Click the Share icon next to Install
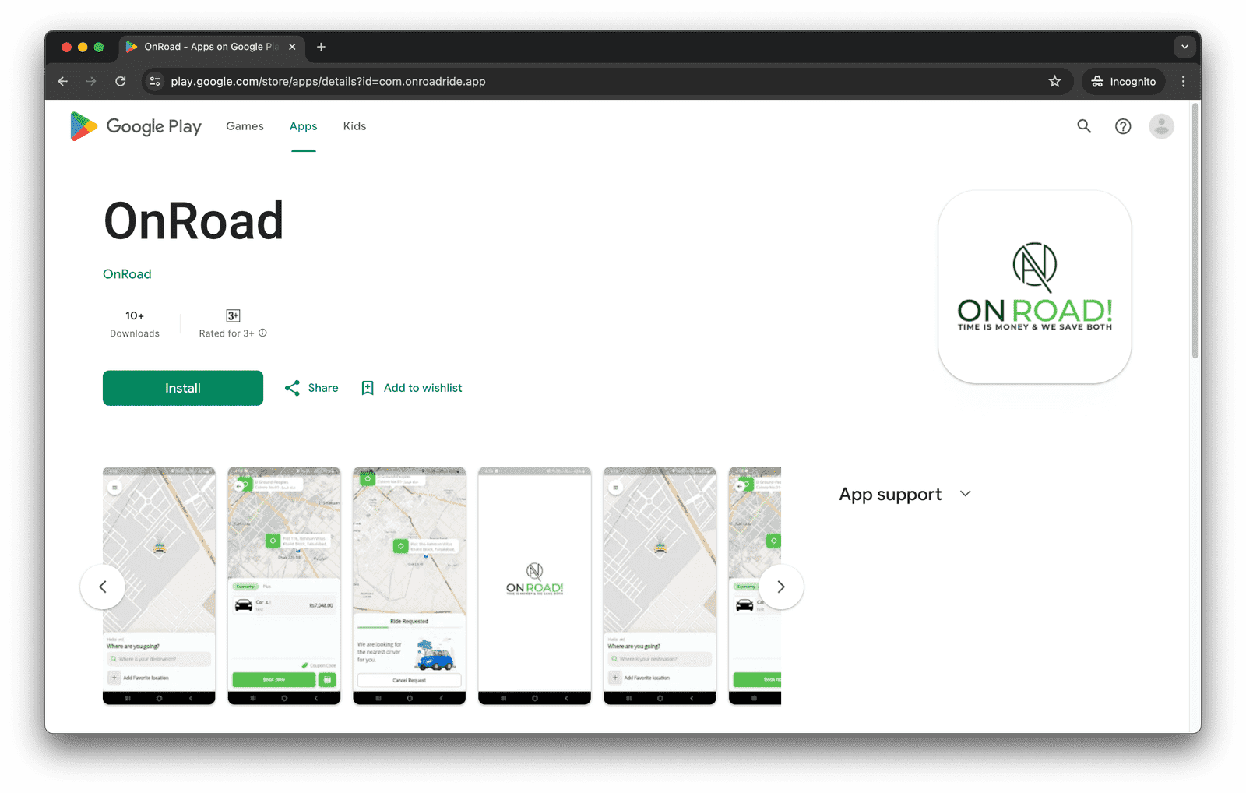This screenshot has height=793, width=1246. click(x=293, y=387)
